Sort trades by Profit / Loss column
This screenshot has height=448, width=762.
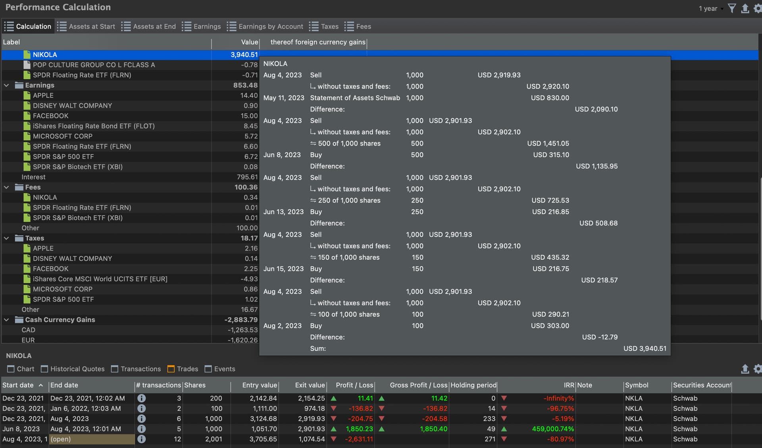tap(351, 385)
